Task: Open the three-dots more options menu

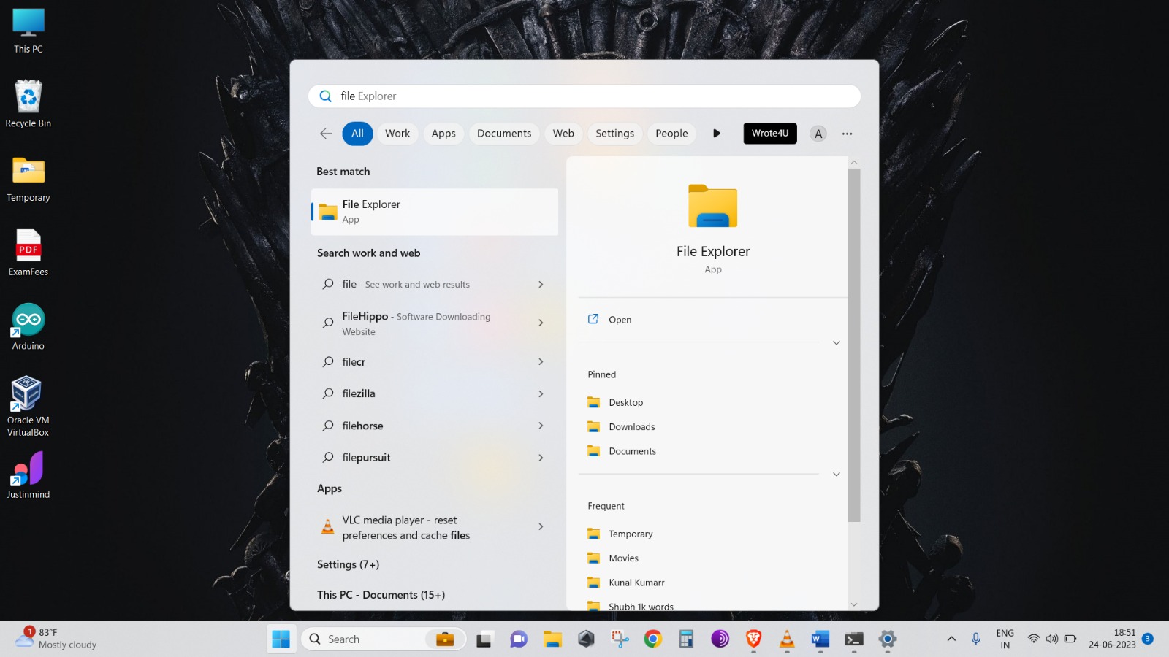Action: tap(847, 134)
